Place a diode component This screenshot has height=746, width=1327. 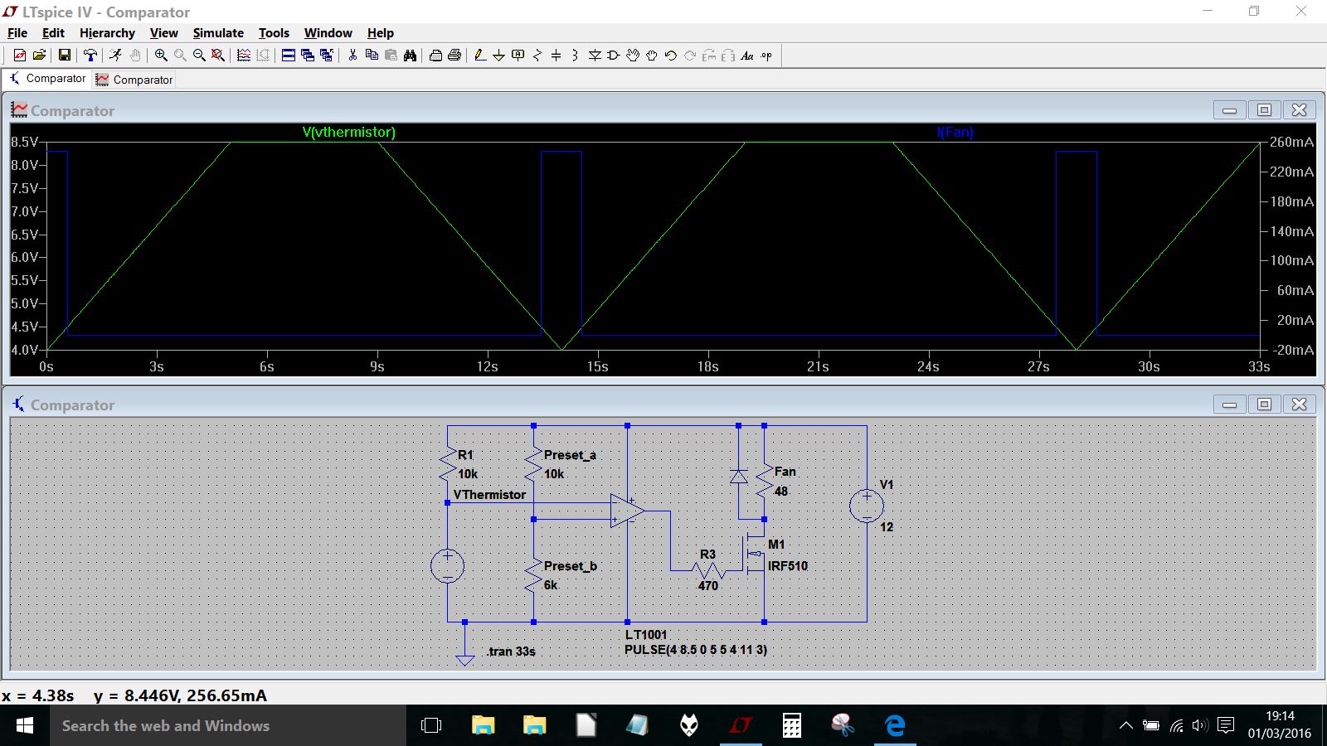tap(595, 56)
